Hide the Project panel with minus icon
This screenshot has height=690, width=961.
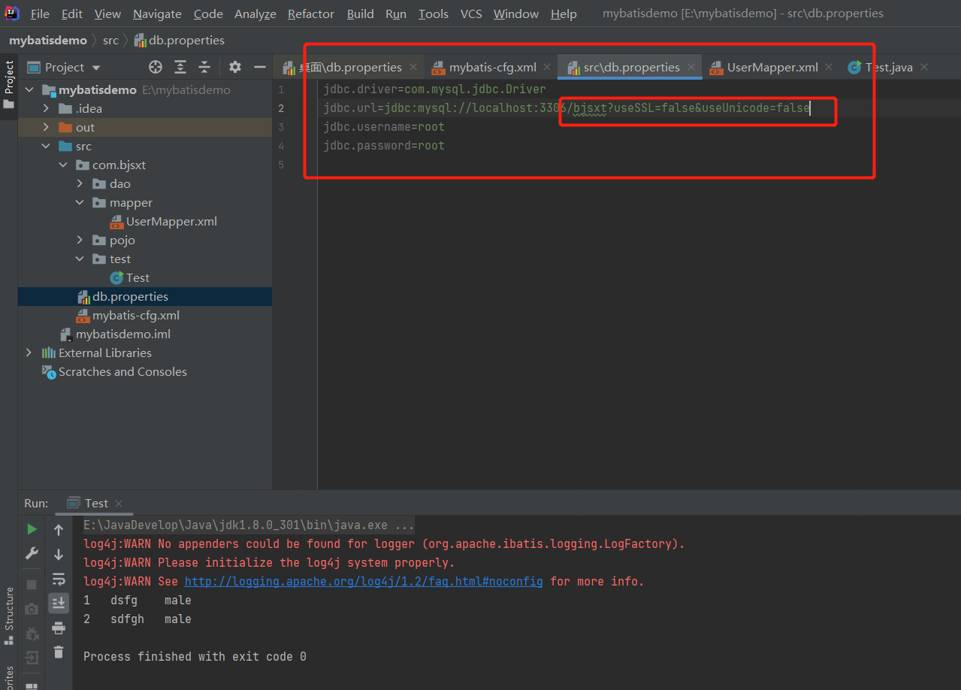[x=260, y=67]
